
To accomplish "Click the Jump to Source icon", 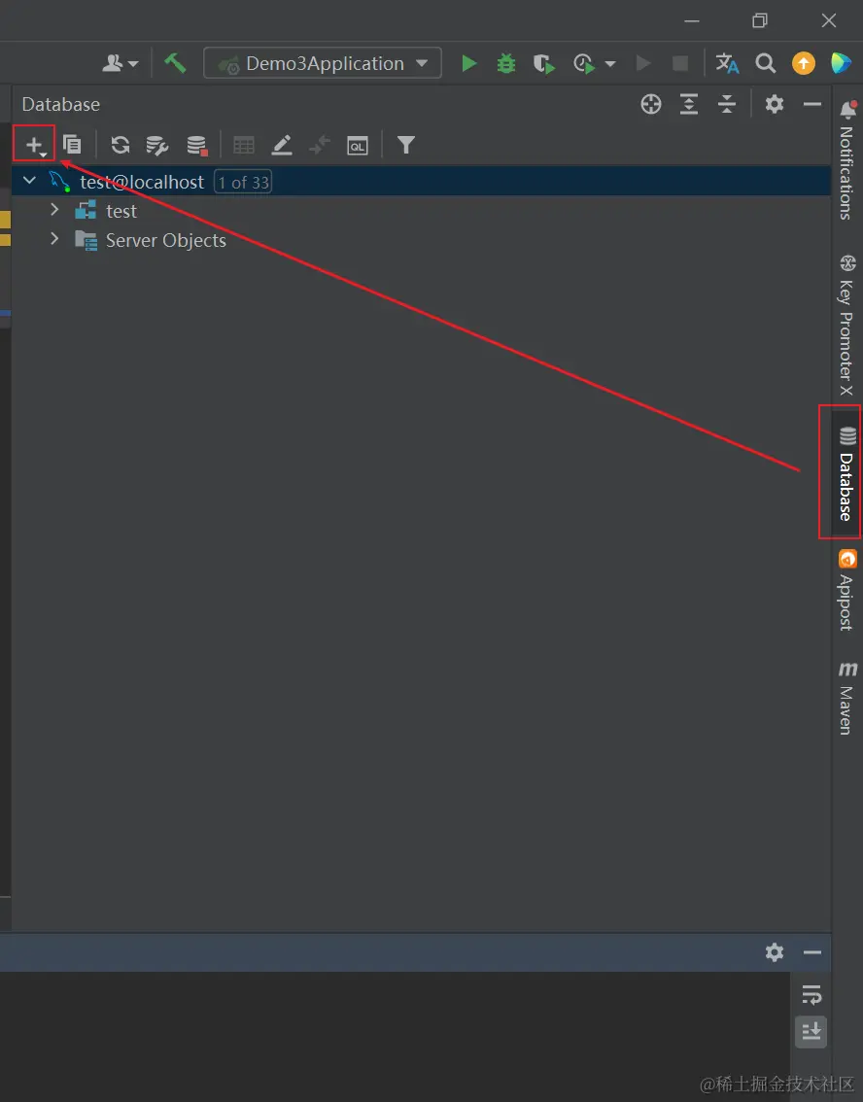I will coord(320,146).
